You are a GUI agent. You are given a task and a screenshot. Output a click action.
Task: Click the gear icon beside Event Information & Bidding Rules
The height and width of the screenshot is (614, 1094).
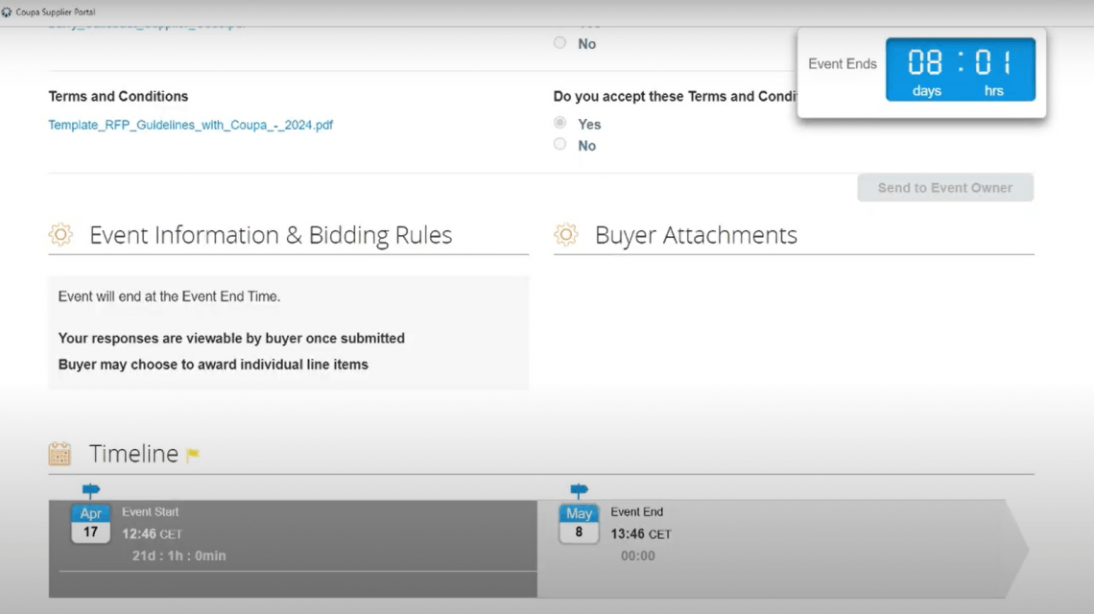pyautogui.click(x=60, y=234)
